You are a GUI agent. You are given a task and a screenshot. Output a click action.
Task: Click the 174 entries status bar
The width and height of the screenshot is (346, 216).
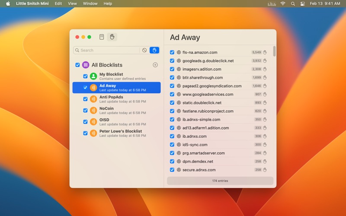tap(220, 181)
